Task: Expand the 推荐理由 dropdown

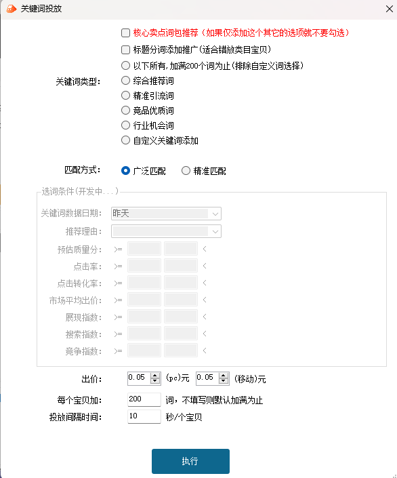Action: (x=166, y=231)
